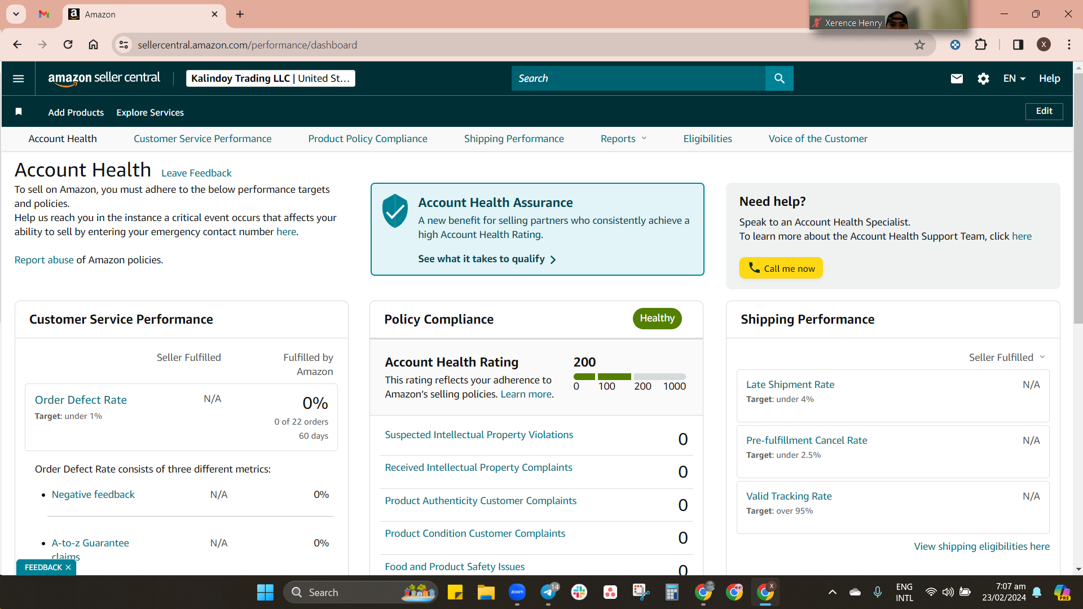Click the search magnifier button
The image size is (1083, 609).
coord(779,78)
